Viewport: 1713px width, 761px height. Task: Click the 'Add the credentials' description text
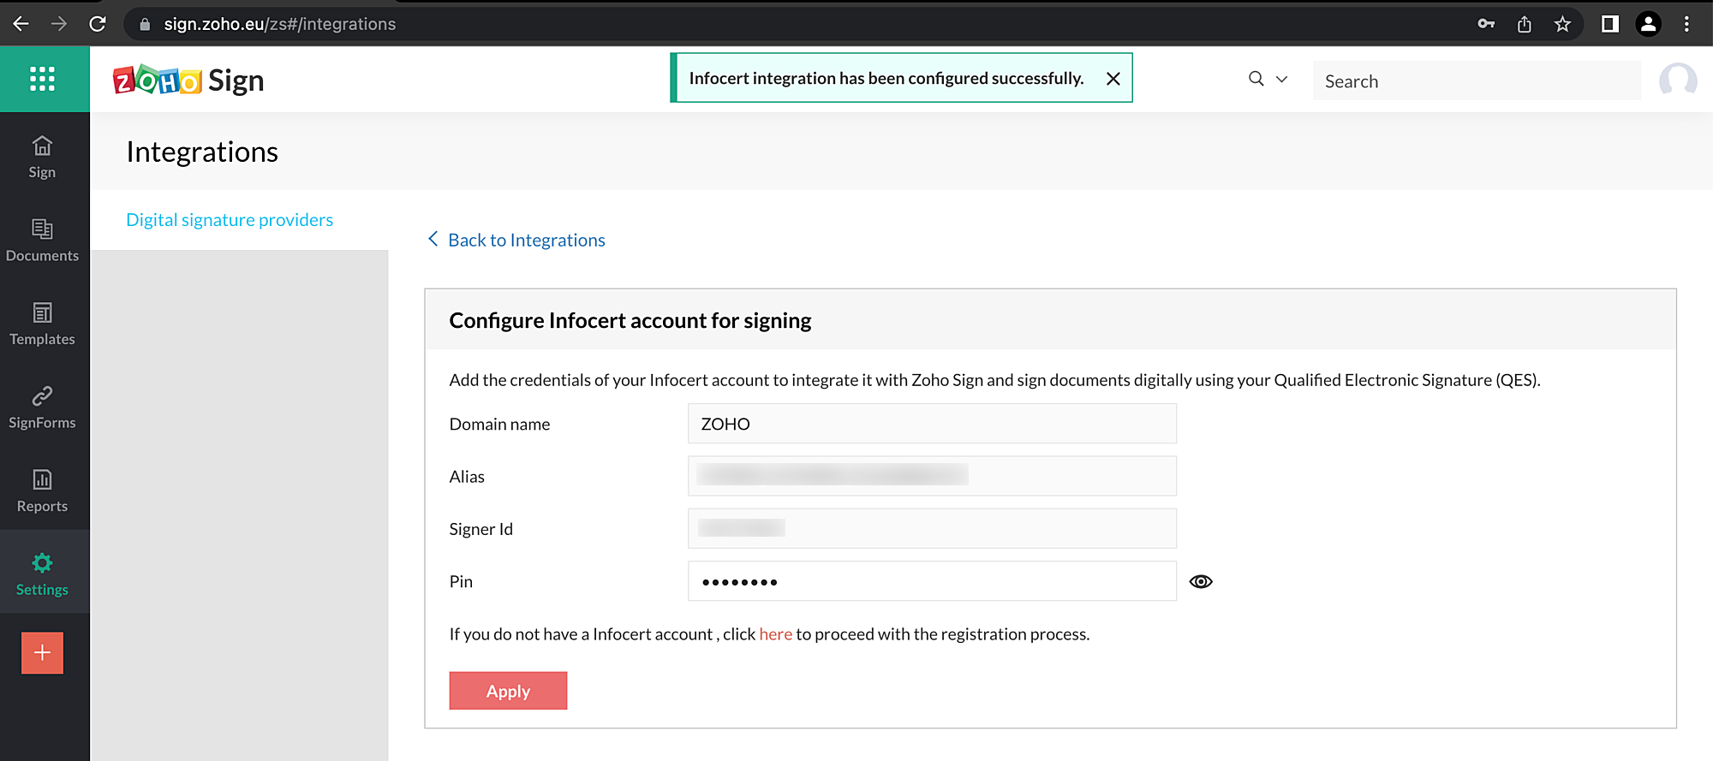pos(995,380)
